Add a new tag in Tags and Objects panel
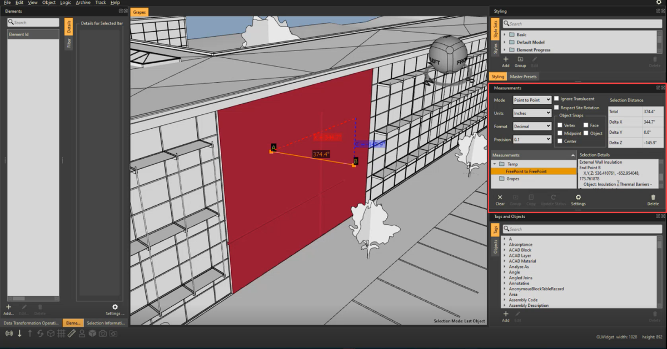This screenshot has width=667, height=349. click(506, 317)
